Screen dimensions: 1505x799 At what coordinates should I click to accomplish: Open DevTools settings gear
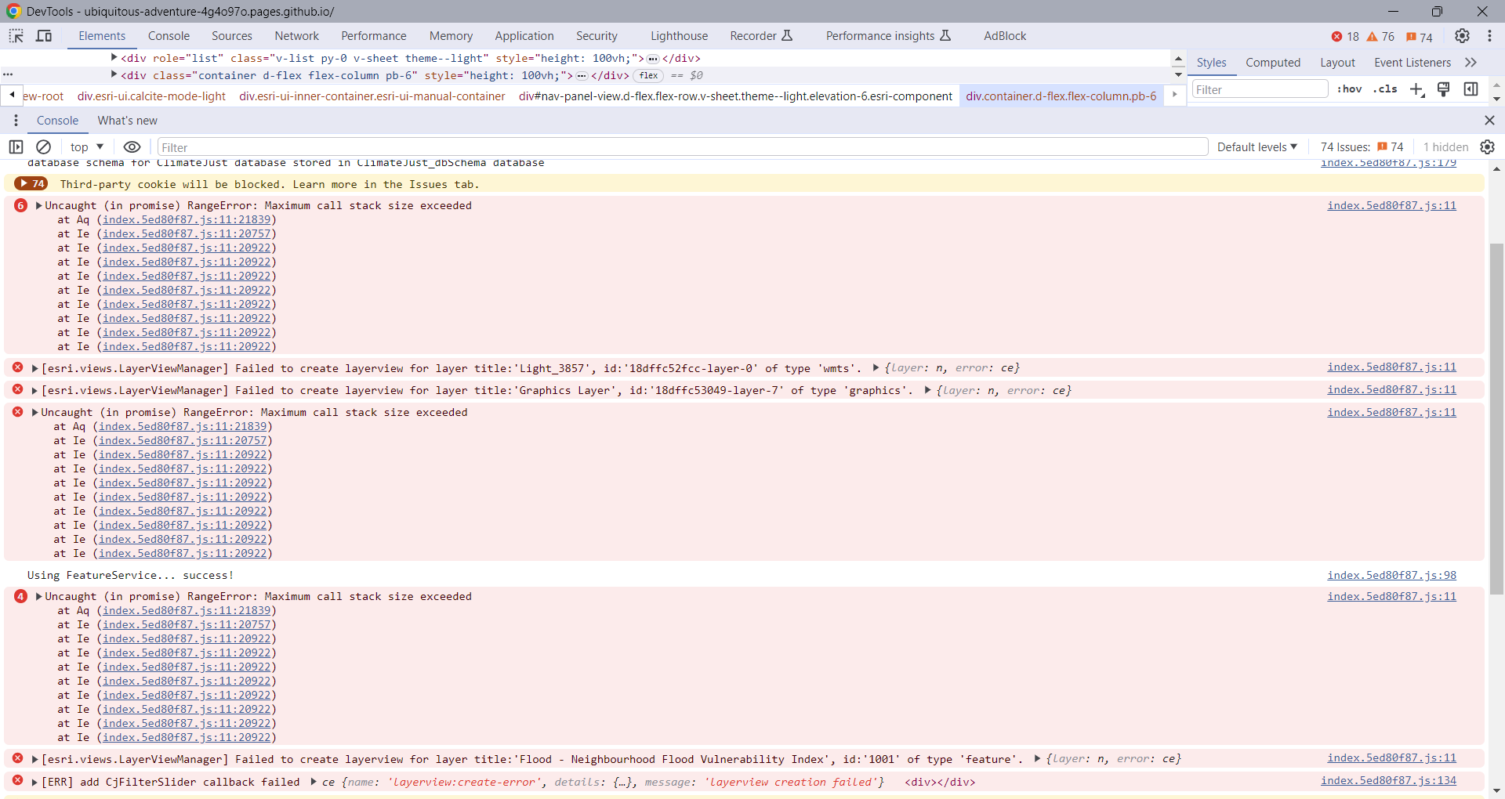tap(1462, 36)
